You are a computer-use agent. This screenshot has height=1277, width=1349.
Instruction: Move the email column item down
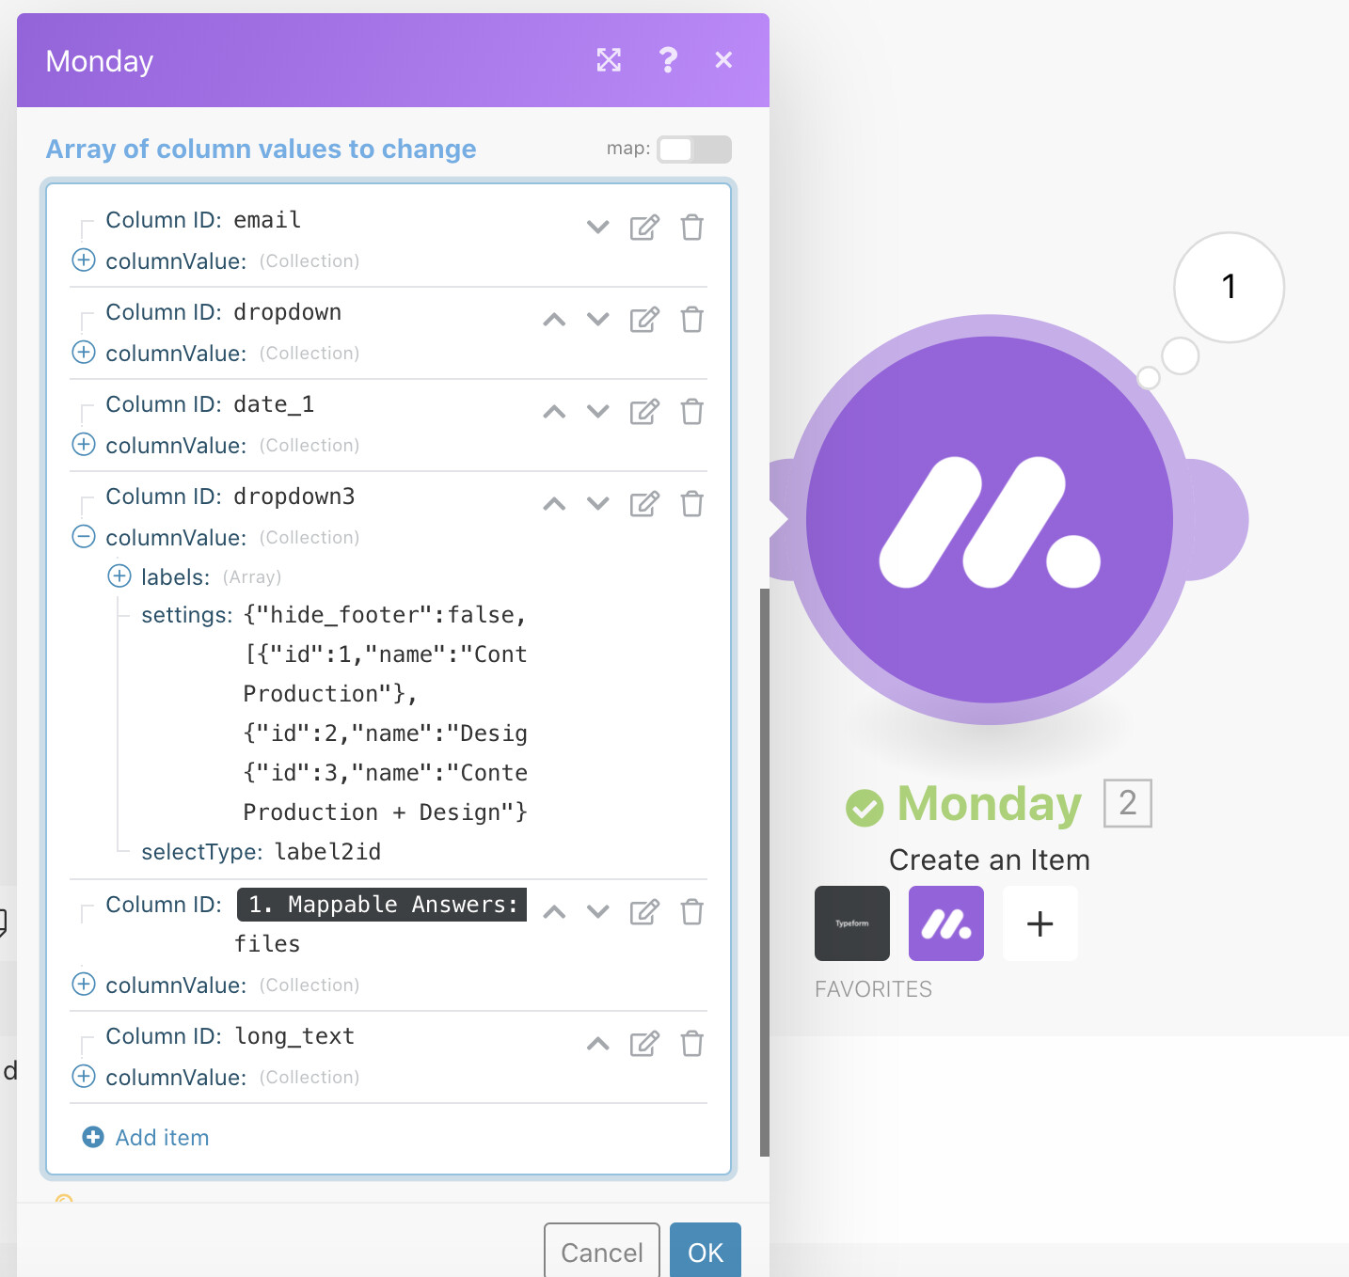click(x=597, y=227)
